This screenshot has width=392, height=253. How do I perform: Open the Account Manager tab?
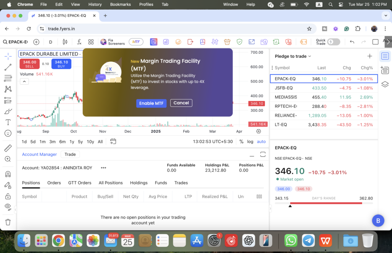39,154
